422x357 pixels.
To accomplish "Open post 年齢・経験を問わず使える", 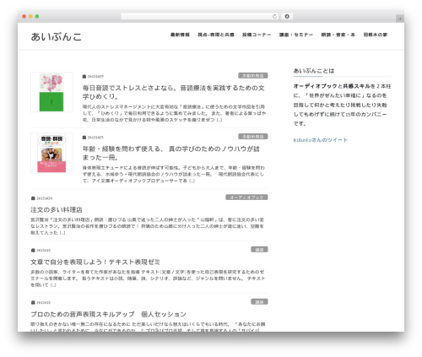I will click(x=171, y=153).
